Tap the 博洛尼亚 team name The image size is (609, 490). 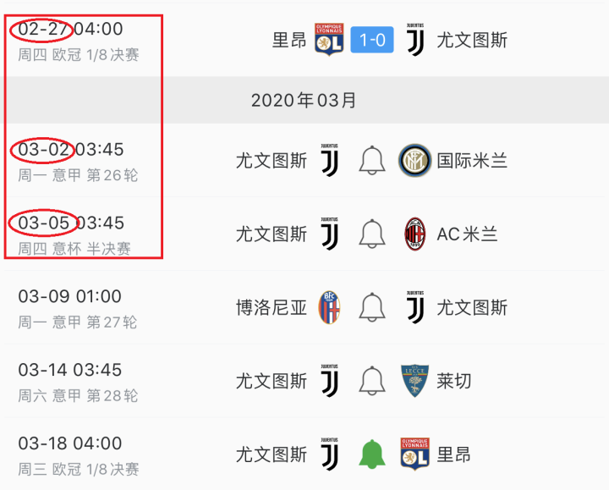pos(272,308)
